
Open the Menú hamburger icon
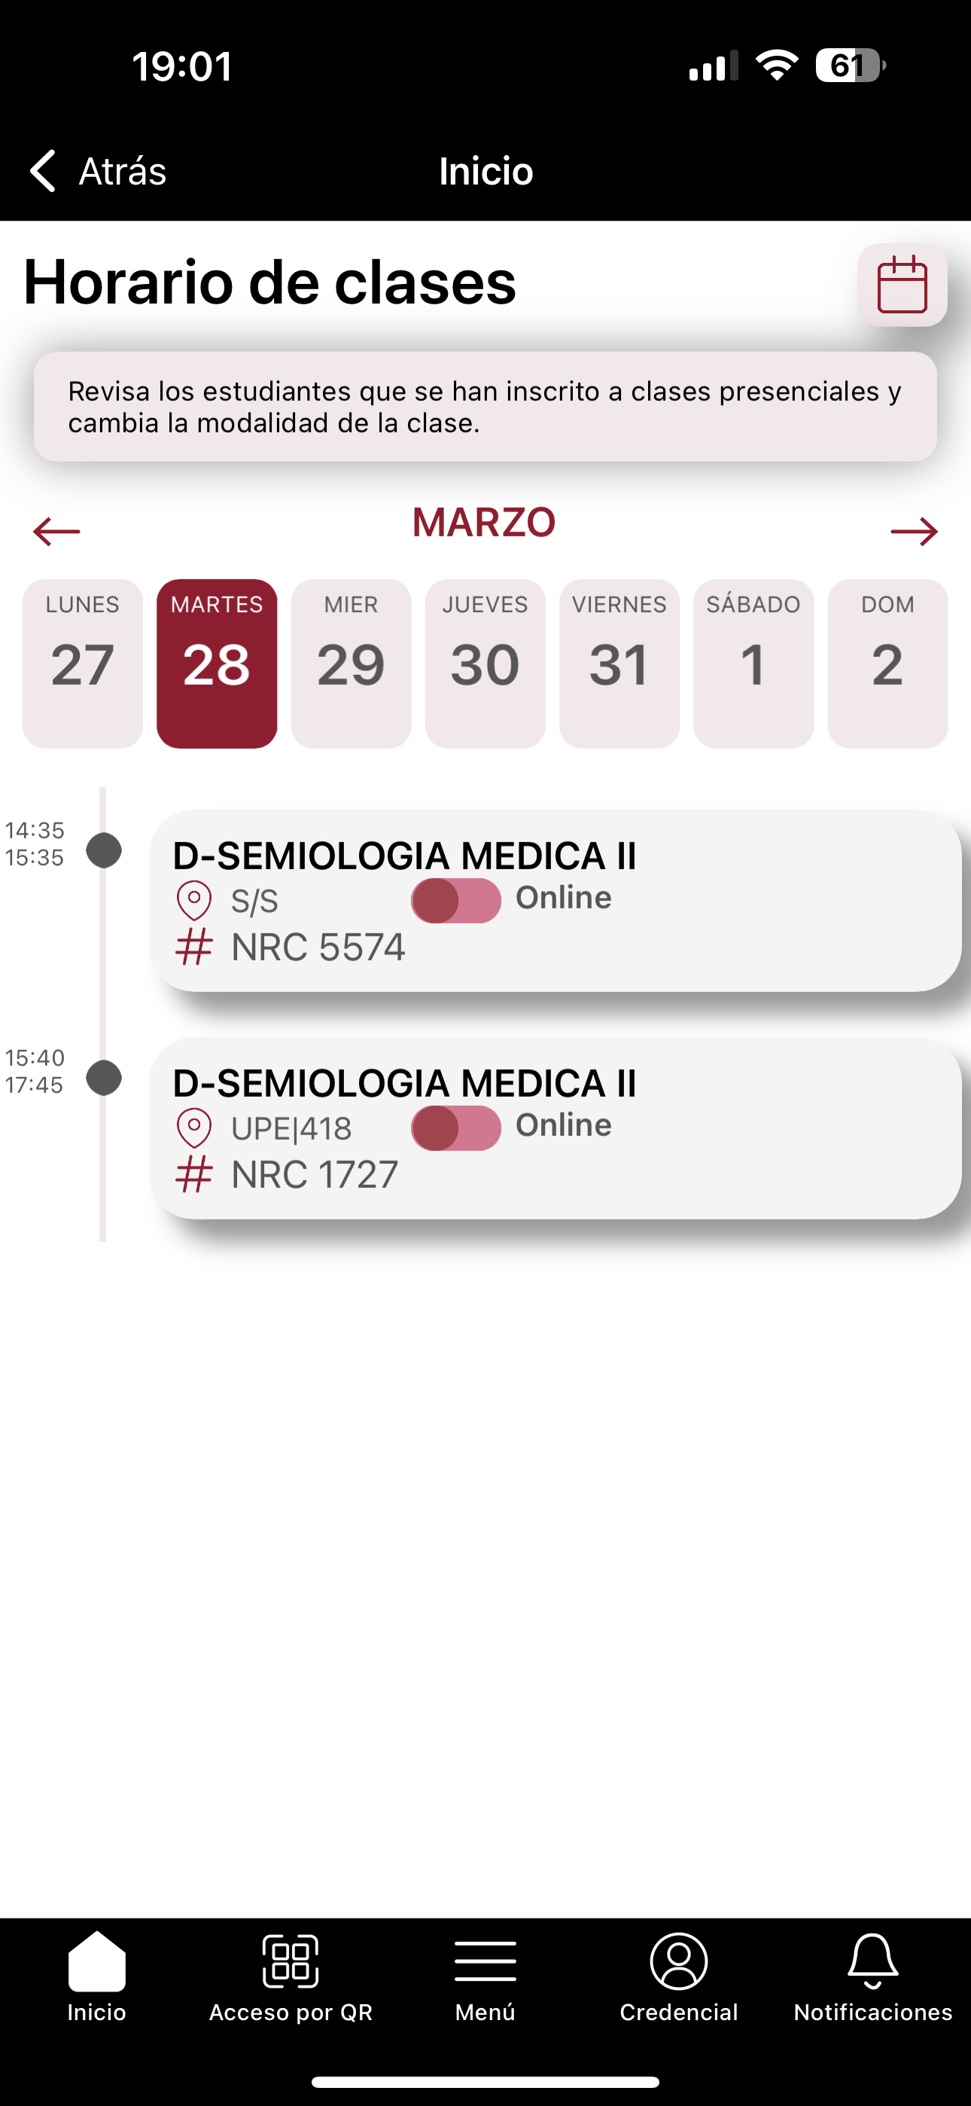485,1962
